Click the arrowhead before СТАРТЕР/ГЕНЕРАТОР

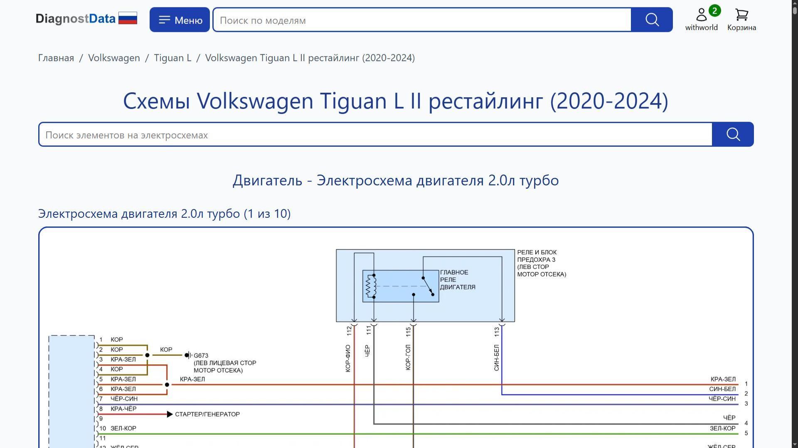pos(170,414)
